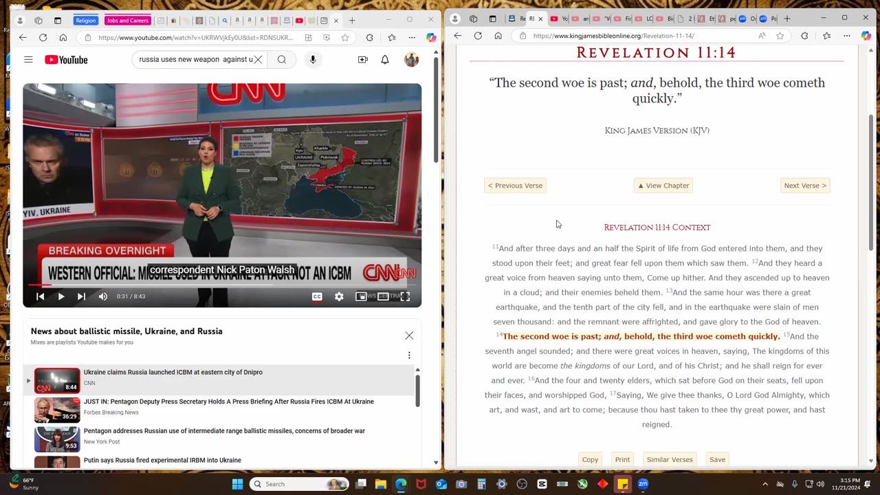Refresh the YouTube page
The height and width of the screenshot is (495, 880).
(43, 38)
